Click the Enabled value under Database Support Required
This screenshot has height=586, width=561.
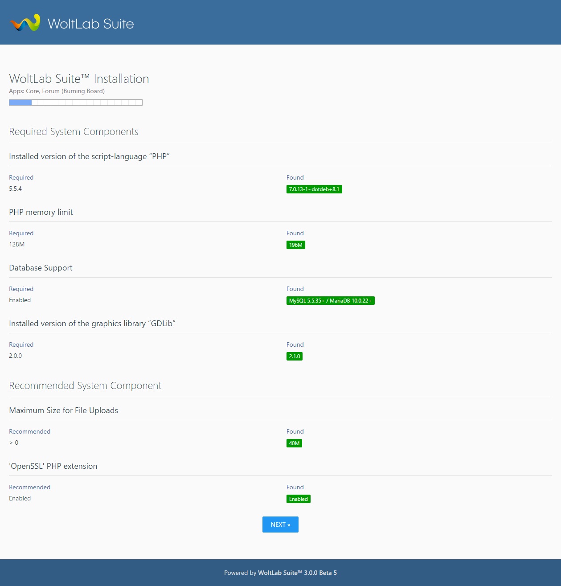click(20, 300)
